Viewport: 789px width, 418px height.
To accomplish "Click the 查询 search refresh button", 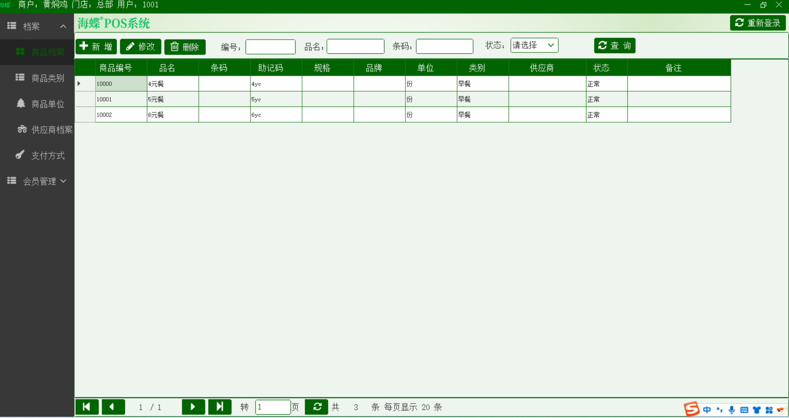I will (615, 45).
